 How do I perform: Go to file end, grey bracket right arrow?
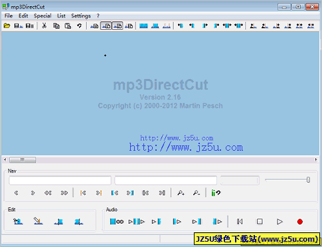tap(162, 193)
